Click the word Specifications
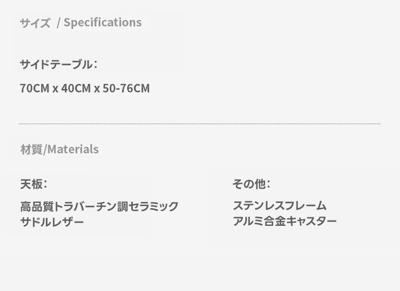The image size is (400, 291). tap(102, 22)
